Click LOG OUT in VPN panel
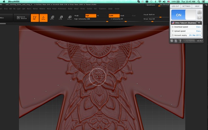208x130 pixels. (175, 6)
